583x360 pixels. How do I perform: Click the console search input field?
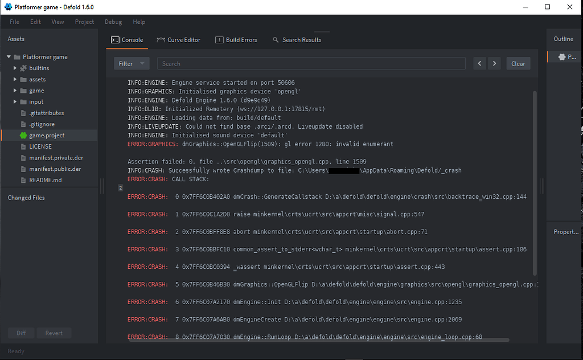click(x=311, y=64)
